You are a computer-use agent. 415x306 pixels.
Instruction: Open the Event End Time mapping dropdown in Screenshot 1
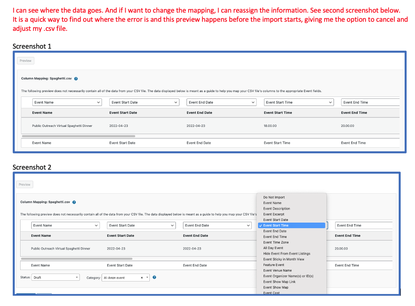click(x=370, y=102)
